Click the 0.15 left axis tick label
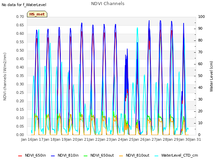The image size is (216, 162). click(x=20, y=109)
